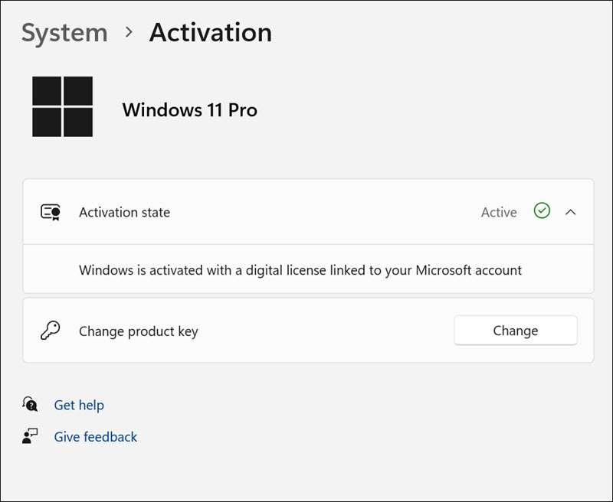Click the Get help headset icon
The width and height of the screenshot is (613, 502).
coord(31,404)
